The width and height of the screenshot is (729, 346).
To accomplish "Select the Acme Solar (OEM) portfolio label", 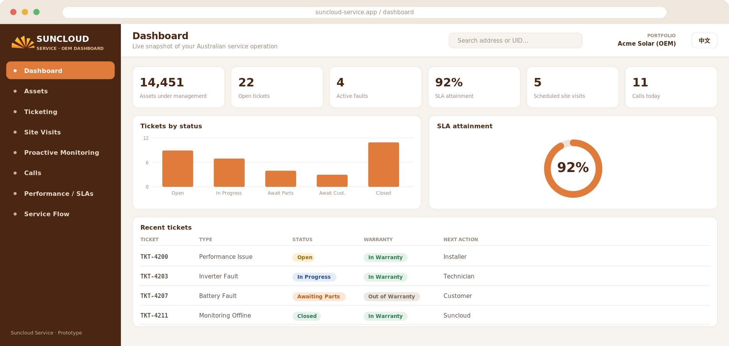I will [647, 43].
